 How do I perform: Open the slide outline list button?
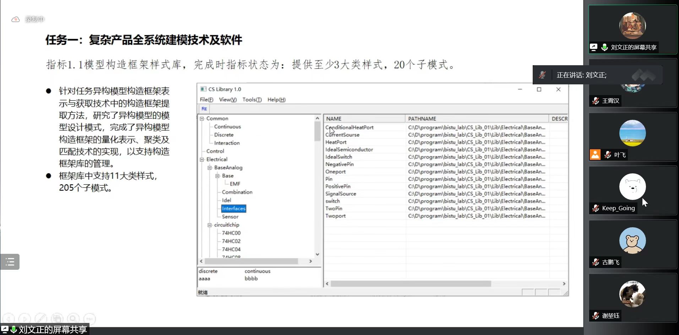pos(10,262)
